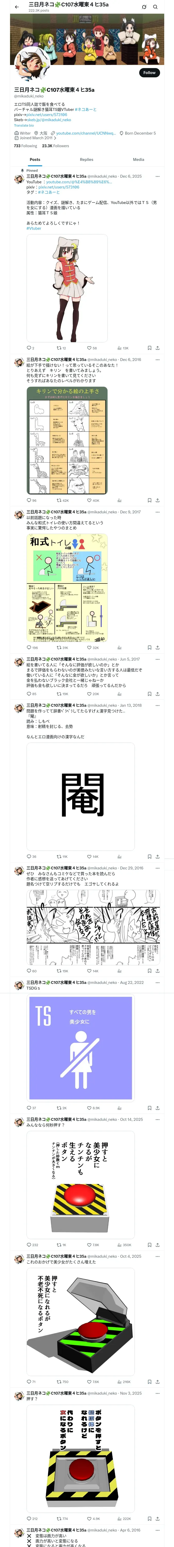Screen dimensions: 174x1547
Task: Follow the 三日月ネコ account
Action: 150,73
